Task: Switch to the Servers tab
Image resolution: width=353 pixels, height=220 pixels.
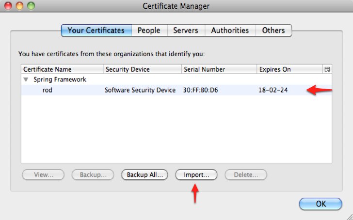Action: (186, 30)
